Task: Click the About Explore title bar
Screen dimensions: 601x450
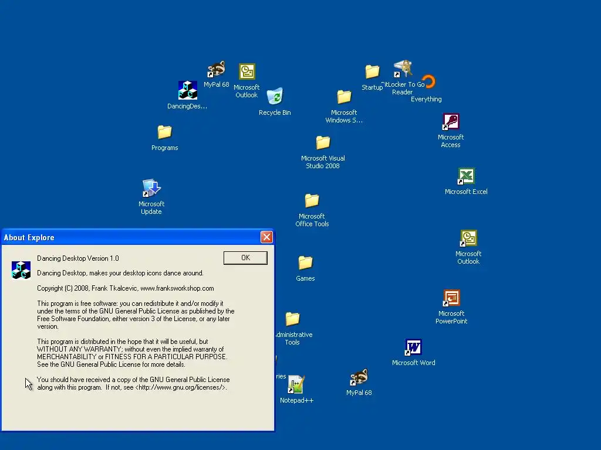Action: 138,237
